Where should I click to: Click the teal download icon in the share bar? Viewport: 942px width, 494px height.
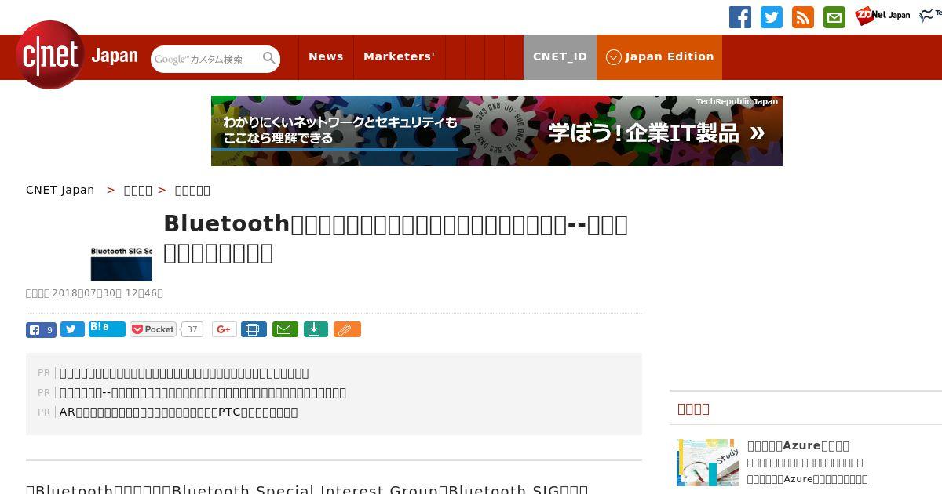click(x=315, y=330)
